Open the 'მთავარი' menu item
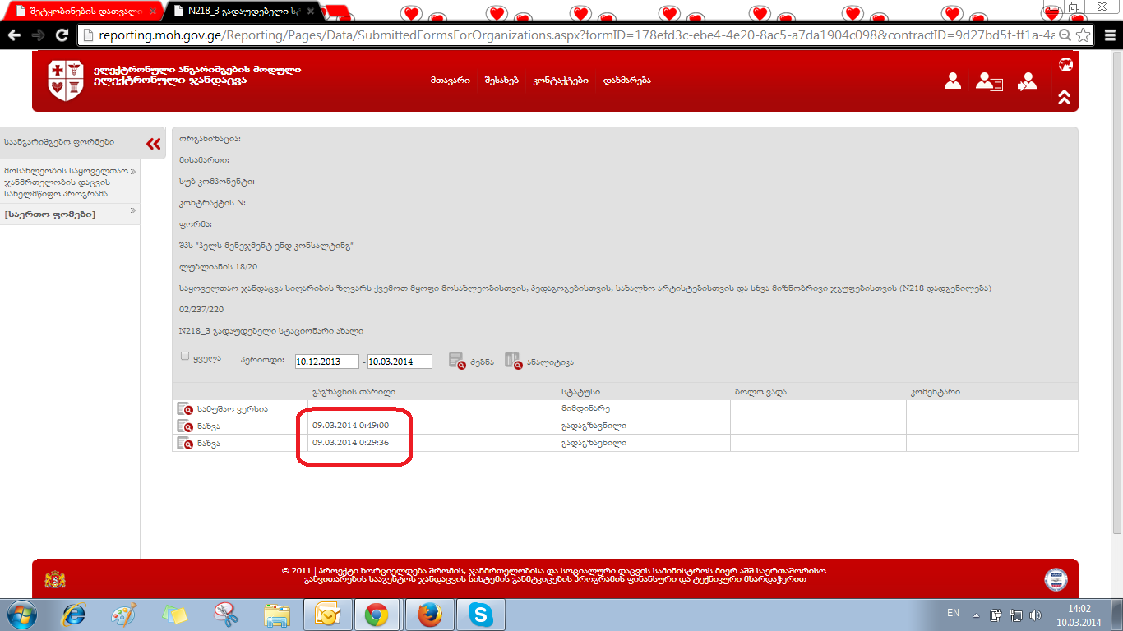The image size is (1123, 631). click(x=450, y=81)
